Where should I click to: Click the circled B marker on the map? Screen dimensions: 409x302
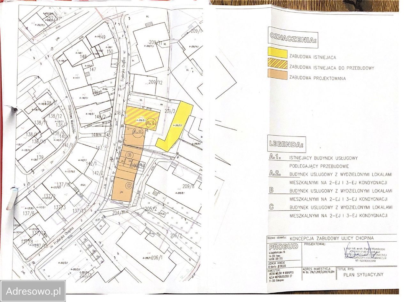pyautogui.click(x=129, y=155)
